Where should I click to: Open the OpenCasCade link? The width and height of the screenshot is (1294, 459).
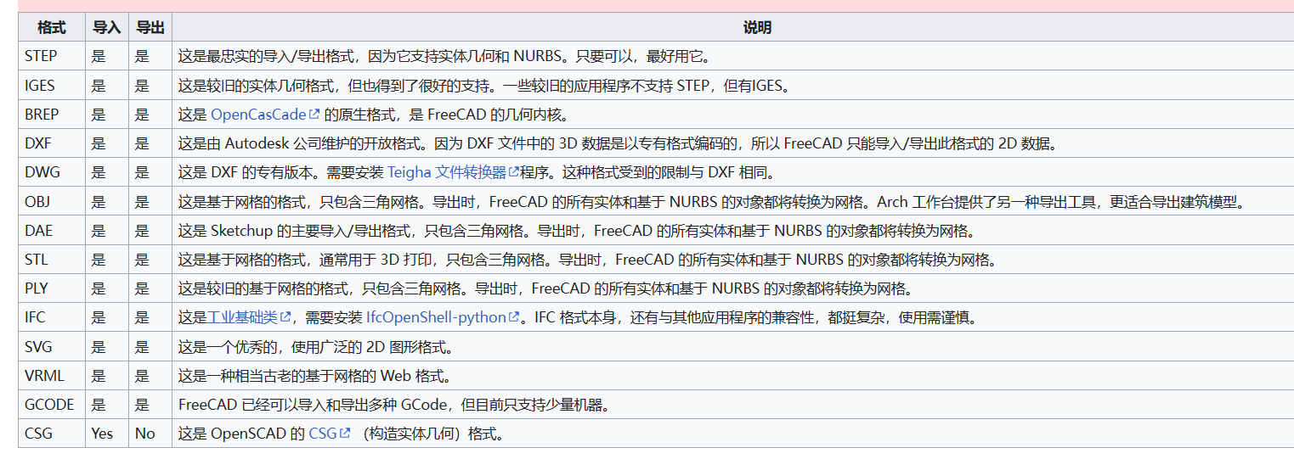point(258,115)
